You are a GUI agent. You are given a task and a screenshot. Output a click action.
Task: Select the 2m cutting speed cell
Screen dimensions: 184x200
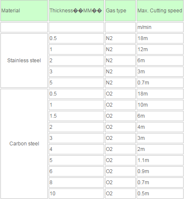coord(160,149)
